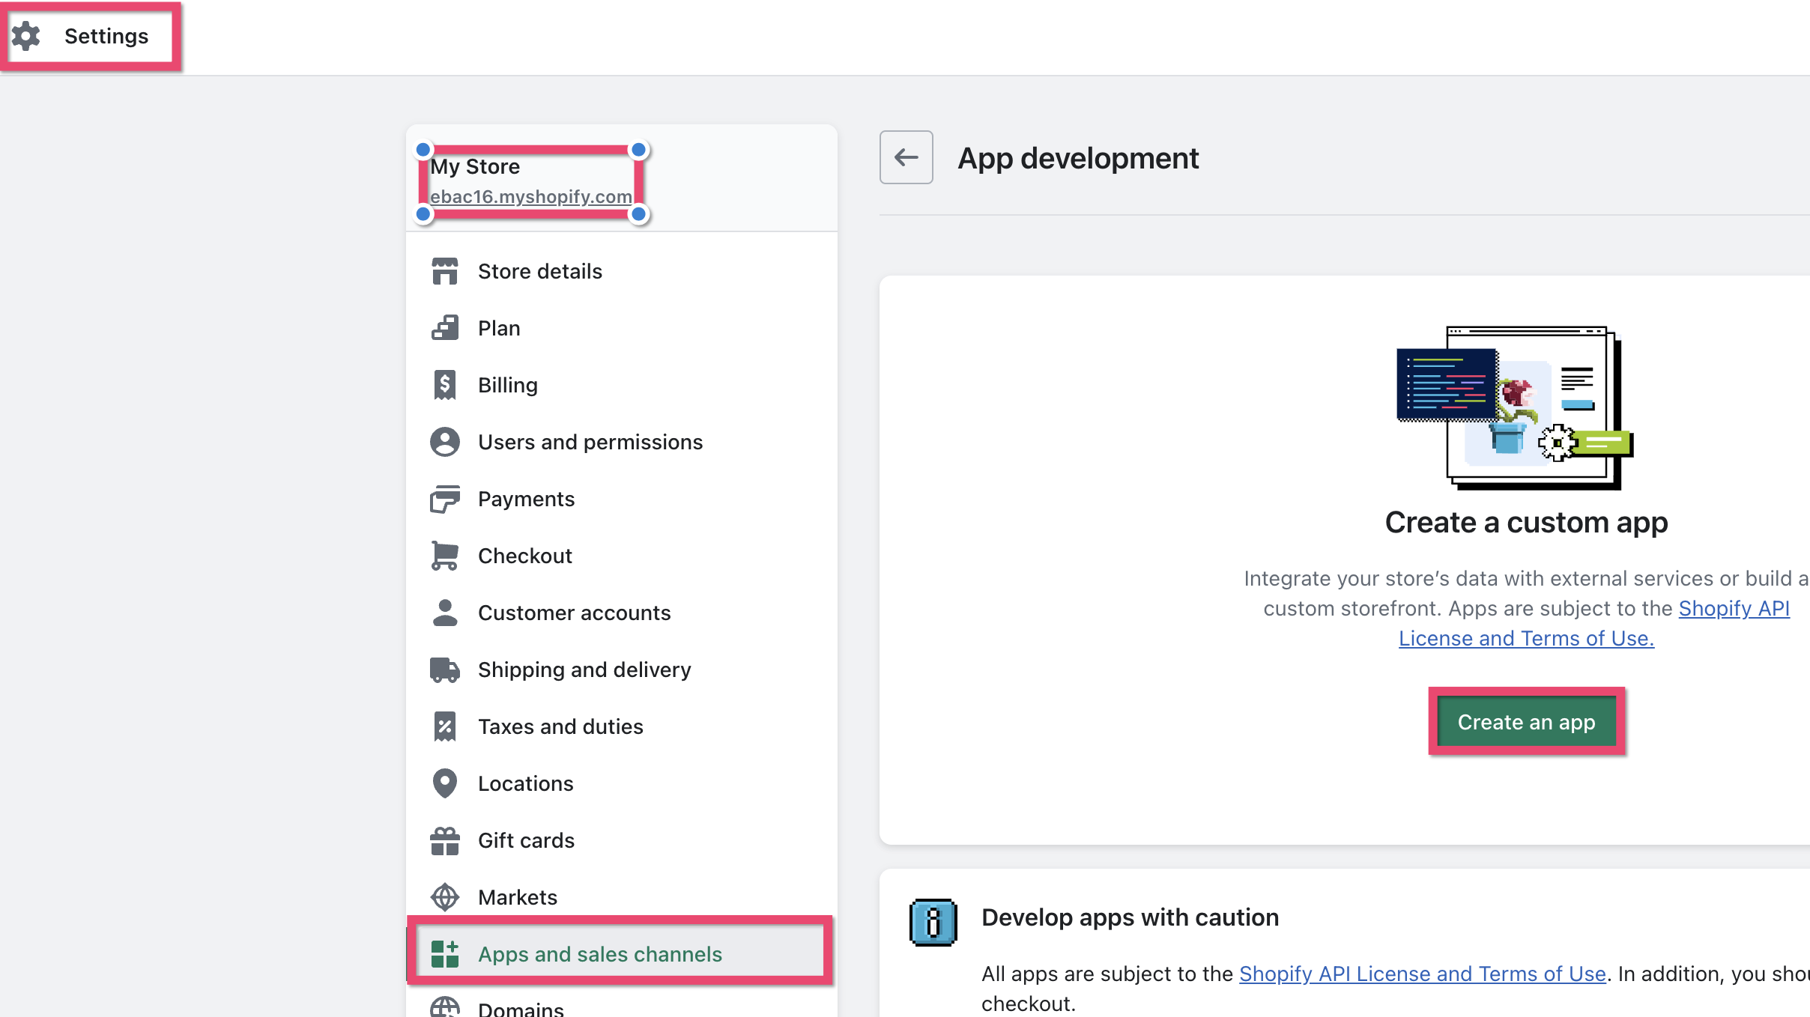
Task: Click the Users and permissions icon
Action: (444, 441)
